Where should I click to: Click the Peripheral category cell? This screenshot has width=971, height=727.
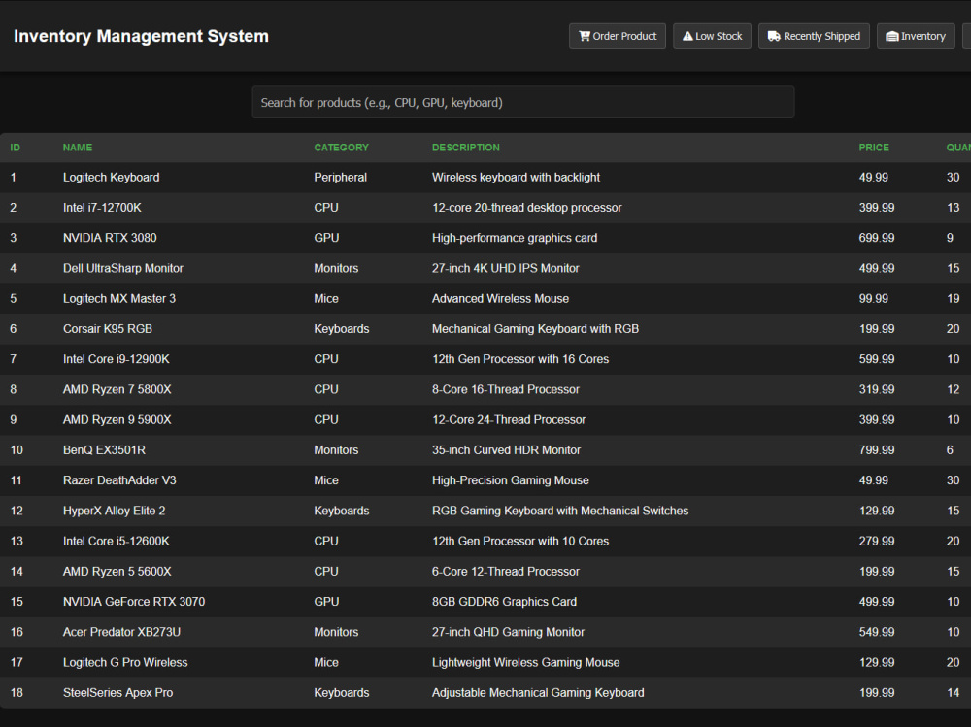click(x=340, y=177)
